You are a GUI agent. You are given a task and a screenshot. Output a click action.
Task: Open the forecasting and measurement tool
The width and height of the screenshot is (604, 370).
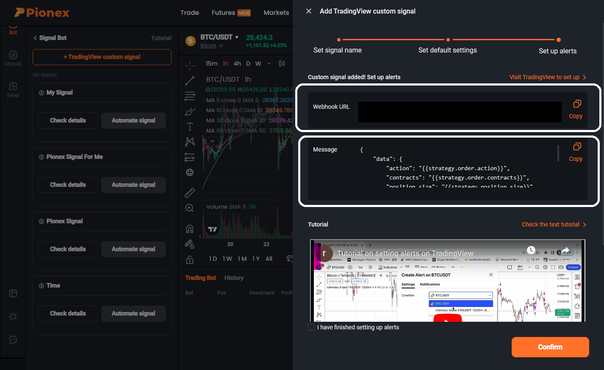point(190,157)
